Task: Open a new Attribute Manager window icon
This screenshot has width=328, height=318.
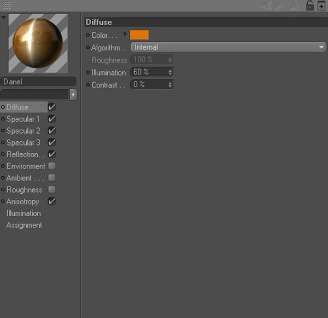Action: 321,5
